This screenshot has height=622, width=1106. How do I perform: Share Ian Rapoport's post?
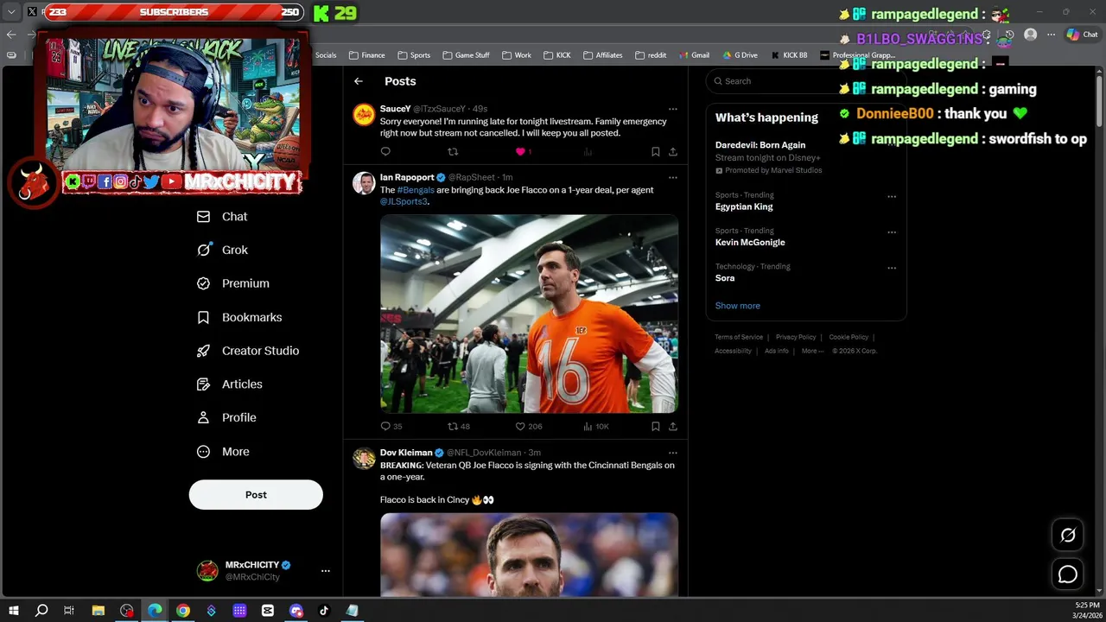point(673,427)
